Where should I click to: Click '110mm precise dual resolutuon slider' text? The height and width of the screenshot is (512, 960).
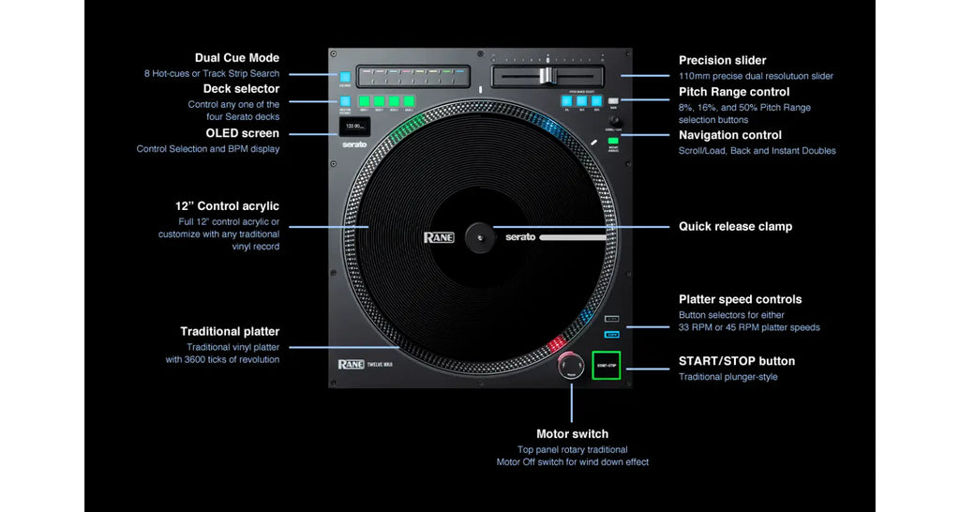pos(757,76)
